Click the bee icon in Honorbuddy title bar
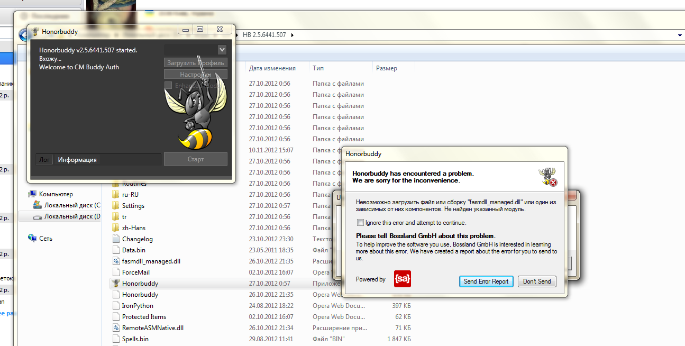This screenshot has height=346, width=685. pyautogui.click(x=35, y=31)
